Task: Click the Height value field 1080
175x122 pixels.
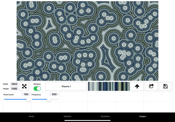Action: (14, 89)
